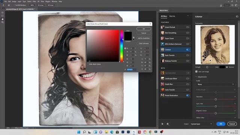Open Microsoft Edge from taskbar
The width and height of the screenshot is (240, 135).
click(x=112, y=132)
